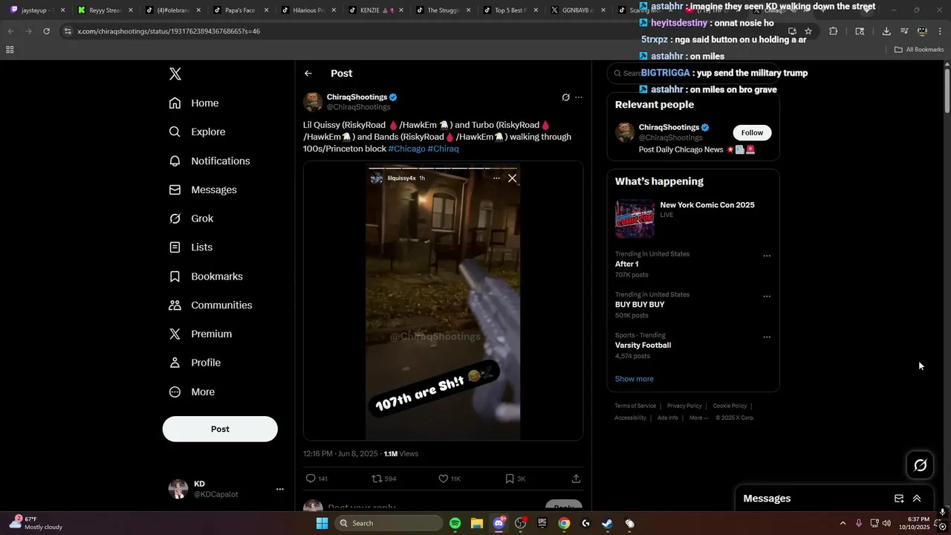Screen dimensions: 951x535
Task: Open the Varsity Football trending topic
Action: (643, 346)
